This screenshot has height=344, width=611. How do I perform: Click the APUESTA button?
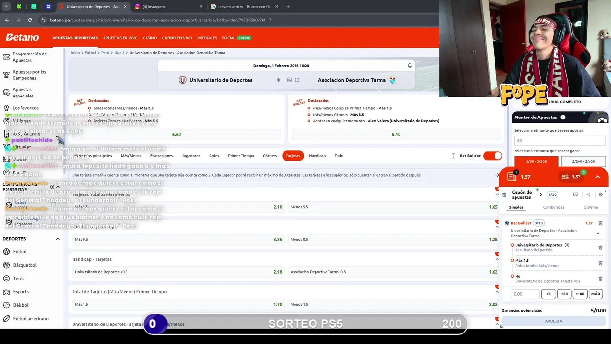(x=554, y=321)
